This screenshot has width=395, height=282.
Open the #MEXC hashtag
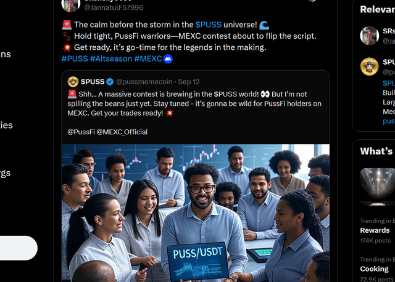(149, 58)
